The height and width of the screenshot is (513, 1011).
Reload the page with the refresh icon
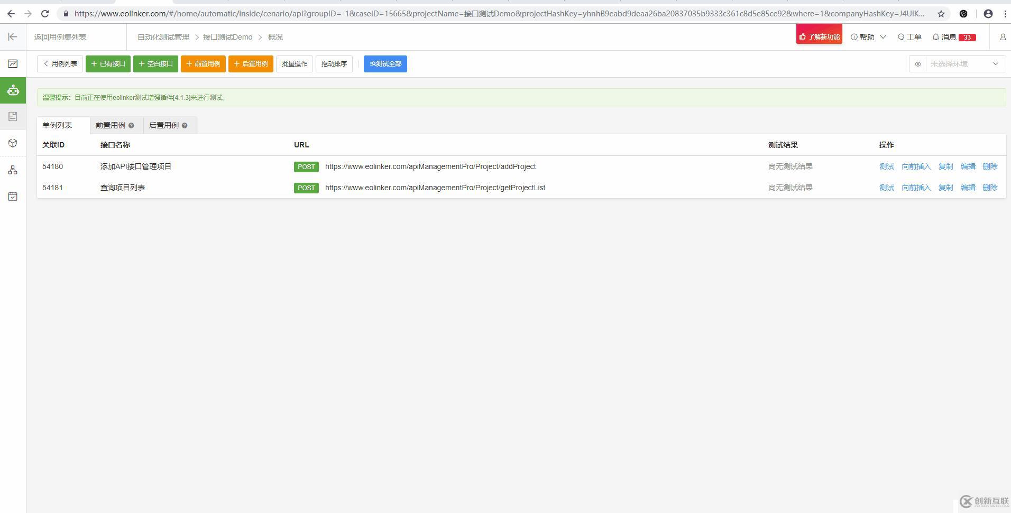click(45, 14)
